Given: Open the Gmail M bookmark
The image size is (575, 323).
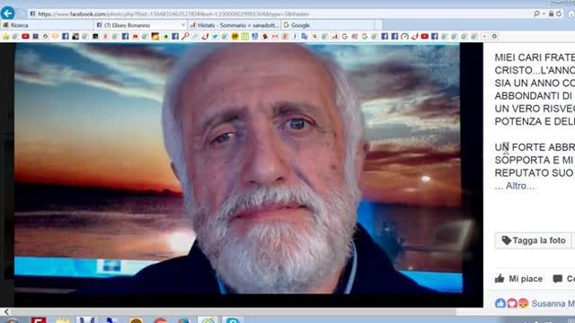Looking at the screenshot, I should [x=275, y=36].
